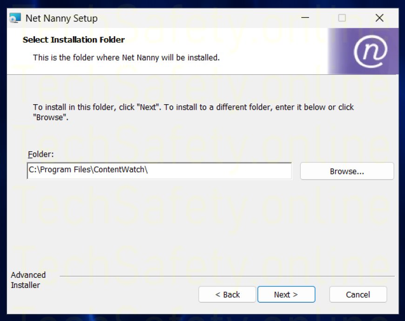Image resolution: width=405 pixels, height=321 pixels.
Task: Cancel the Net Nanny installation
Action: point(358,294)
